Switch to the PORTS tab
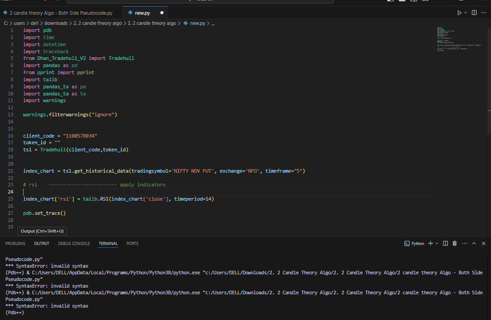This screenshot has width=491, height=320. pos(132,244)
